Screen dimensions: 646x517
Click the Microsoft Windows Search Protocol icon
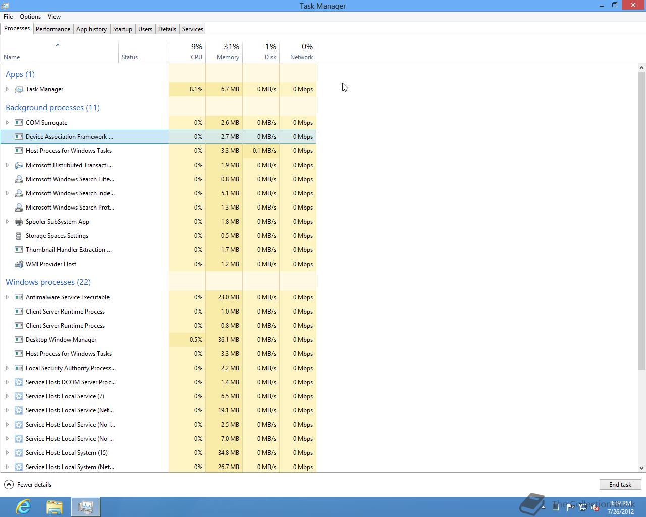tap(19, 208)
